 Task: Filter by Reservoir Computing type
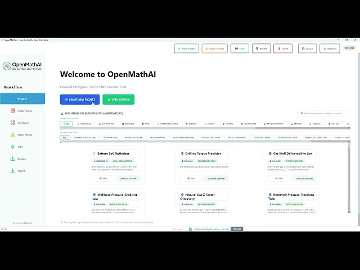(316, 137)
